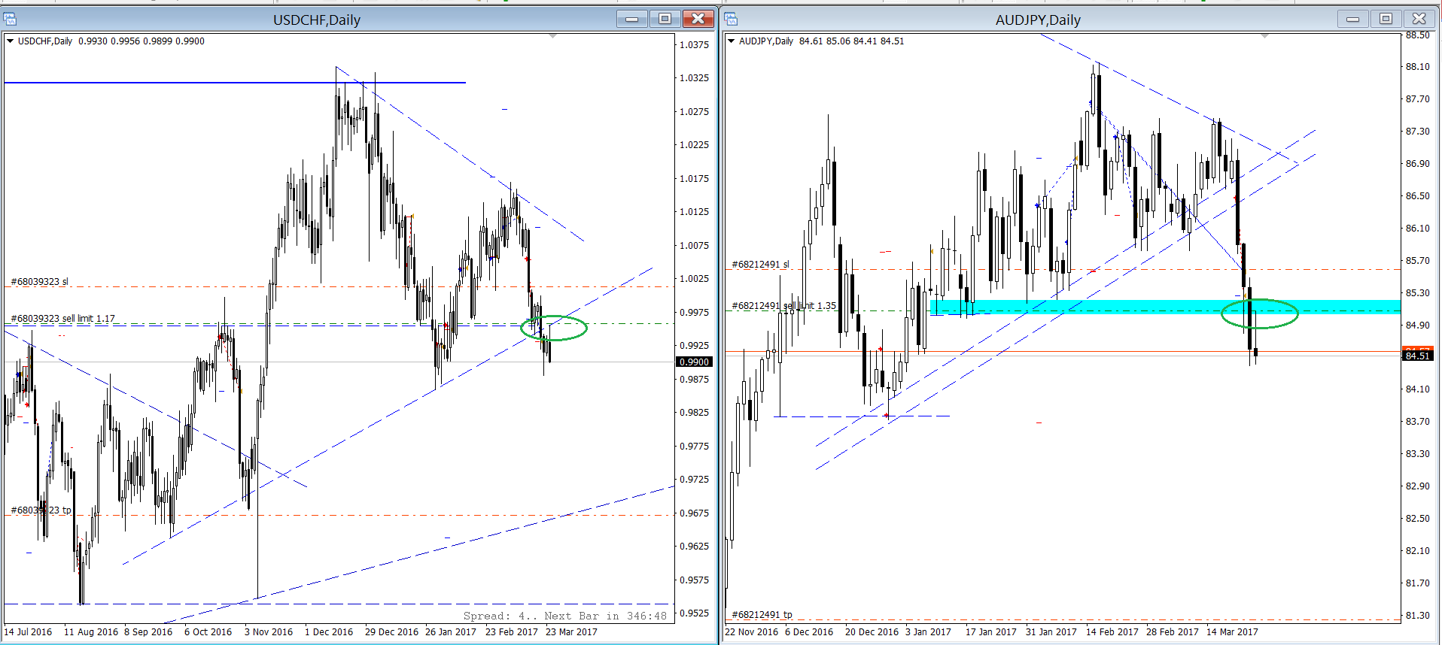Click the 84.90 price axis label

(x=1418, y=326)
